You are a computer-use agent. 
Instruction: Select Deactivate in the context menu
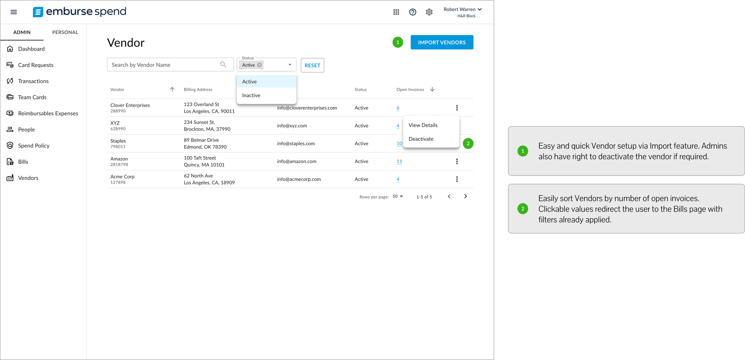421,139
